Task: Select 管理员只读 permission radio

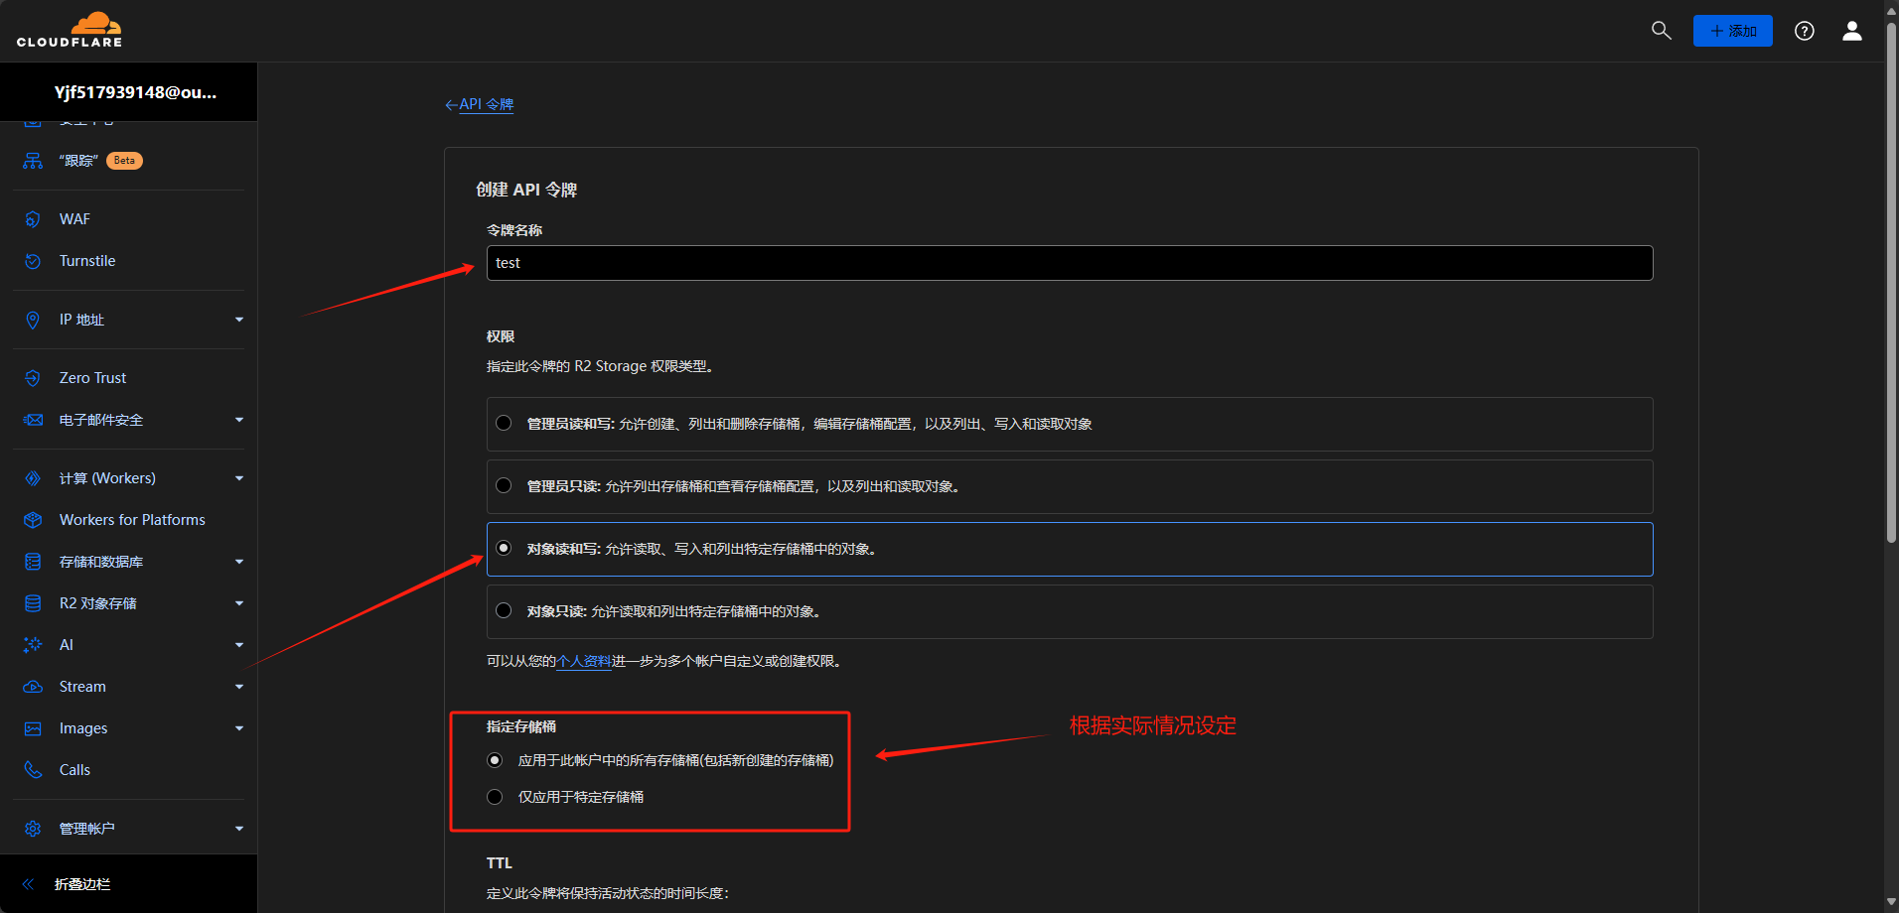Action: pos(504,486)
